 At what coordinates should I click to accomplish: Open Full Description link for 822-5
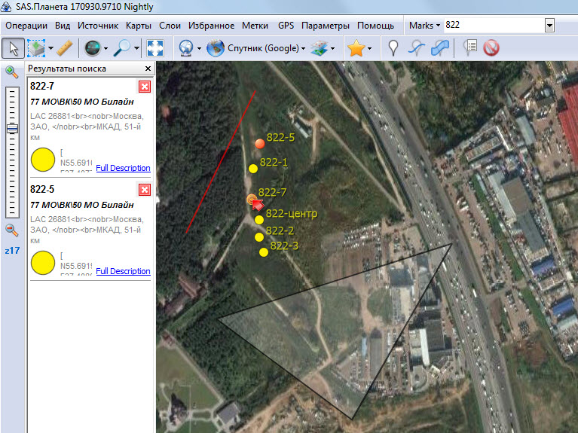123,271
